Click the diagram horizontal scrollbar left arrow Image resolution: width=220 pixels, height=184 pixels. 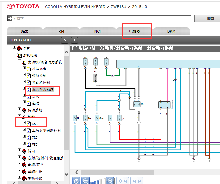pyautogui.click(x=76, y=172)
